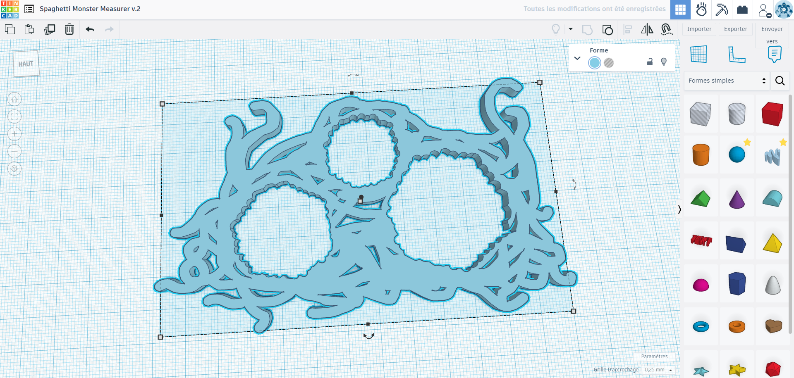Click the Zoom in plus button
794x378 pixels.
point(14,134)
